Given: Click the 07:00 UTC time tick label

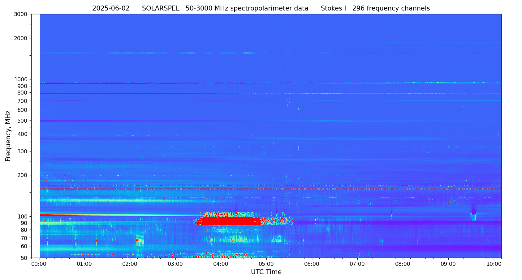Looking at the screenshot, I should (357, 264).
